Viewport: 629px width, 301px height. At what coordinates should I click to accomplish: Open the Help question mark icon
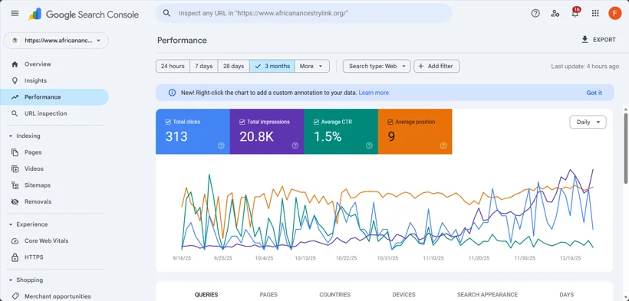[535, 13]
